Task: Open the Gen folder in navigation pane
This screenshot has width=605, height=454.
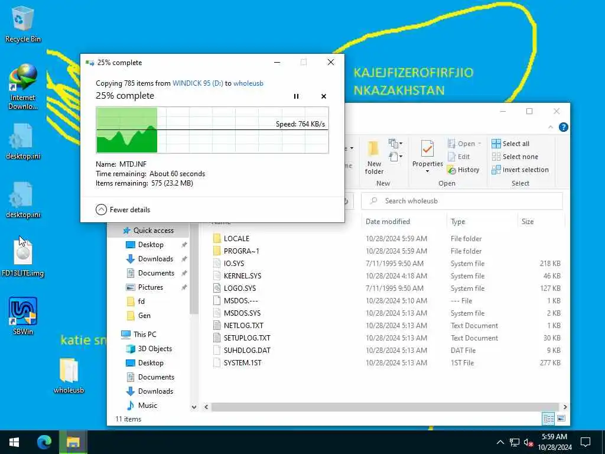Action: tap(138, 316)
